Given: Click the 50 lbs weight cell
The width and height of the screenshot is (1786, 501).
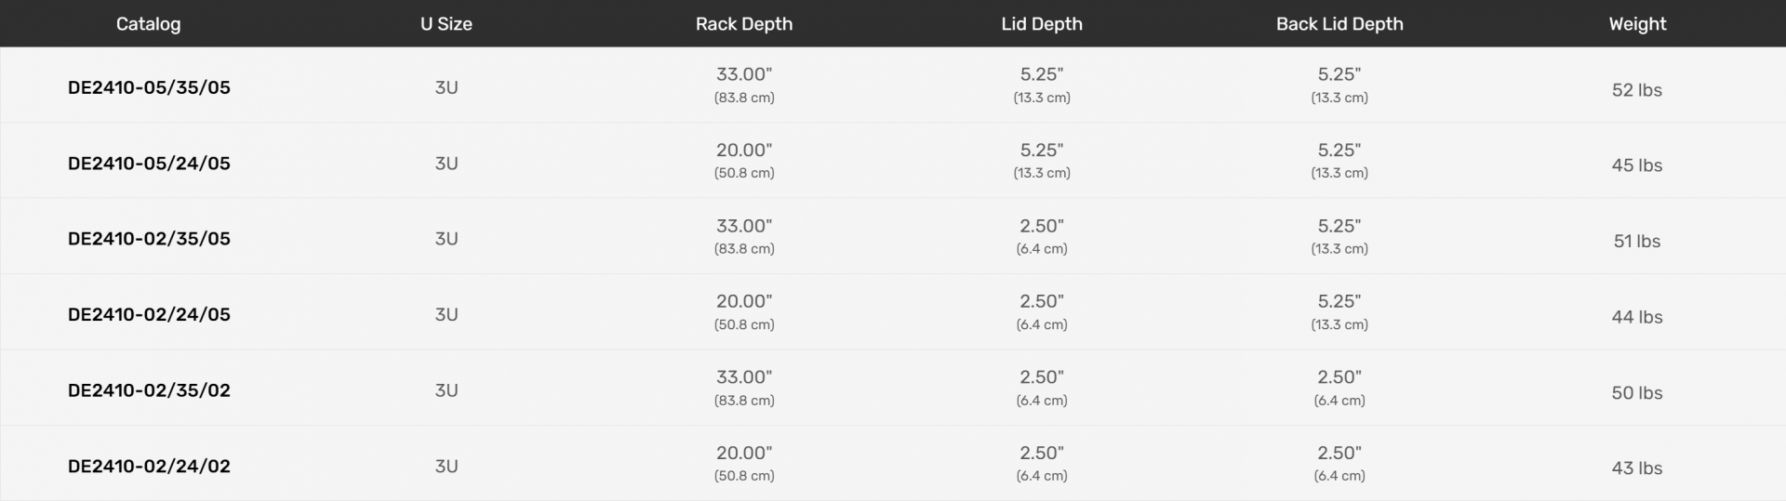Looking at the screenshot, I should (x=1636, y=393).
